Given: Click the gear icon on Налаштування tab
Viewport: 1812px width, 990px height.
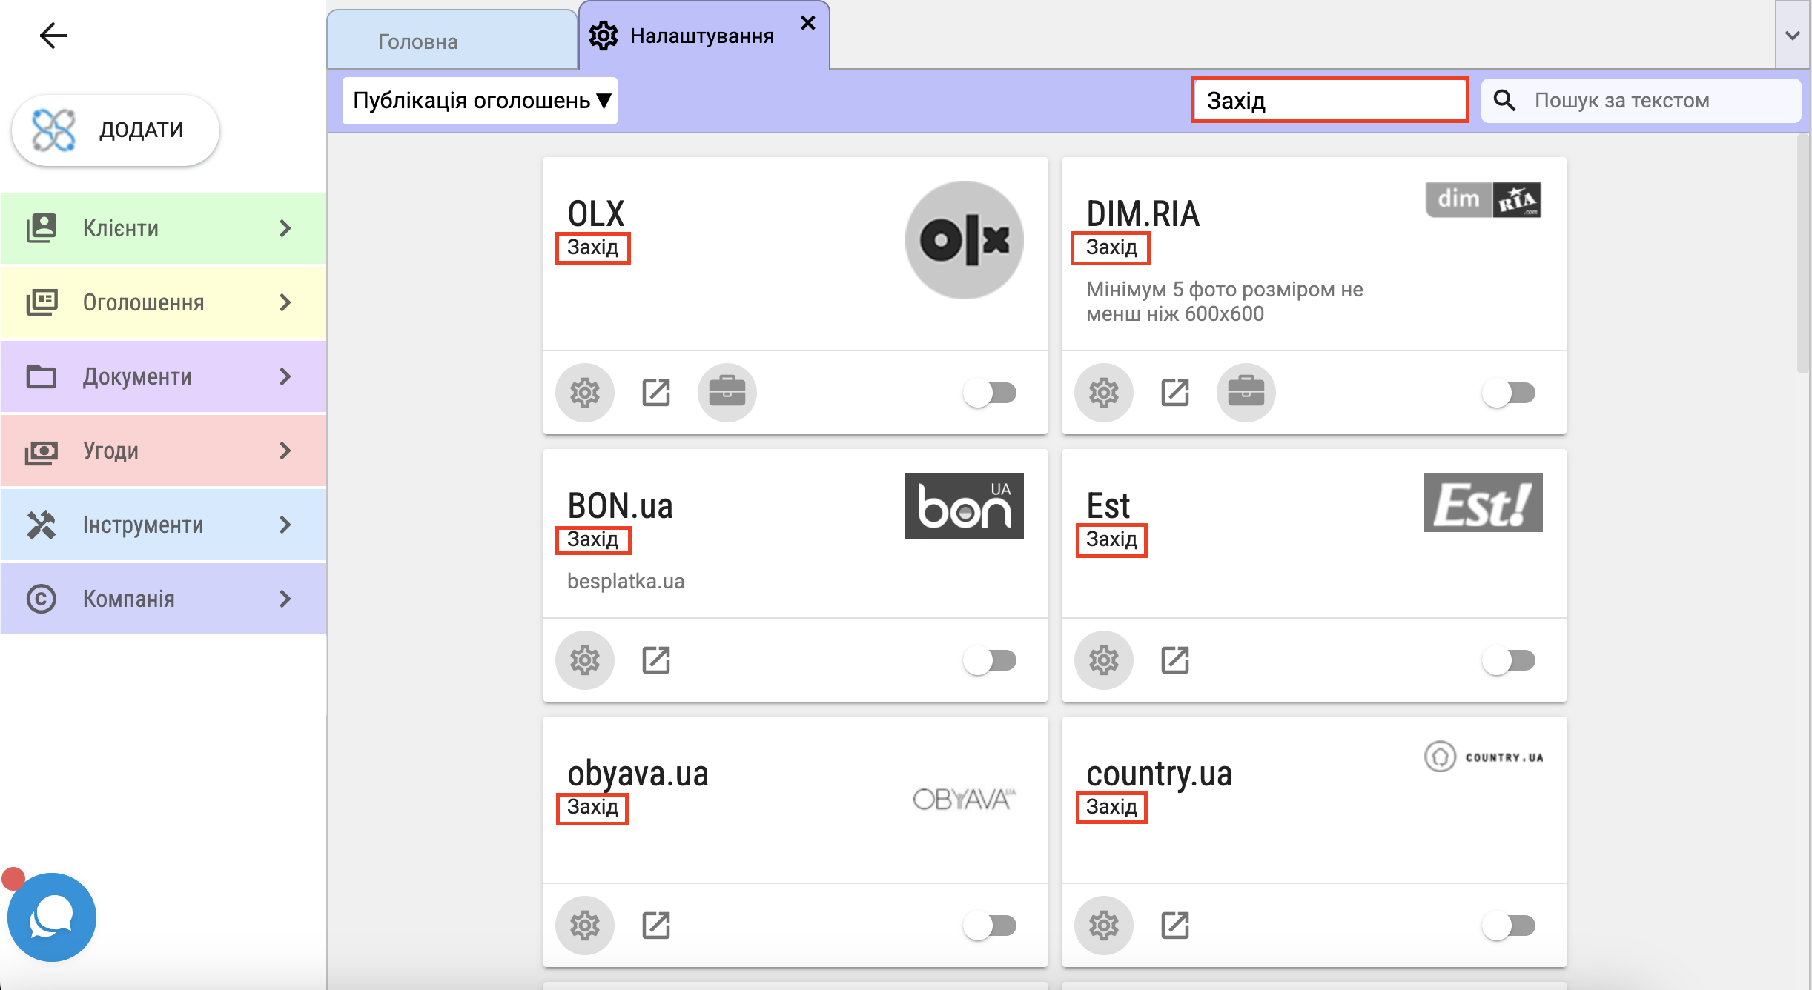Looking at the screenshot, I should click(604, 36).
